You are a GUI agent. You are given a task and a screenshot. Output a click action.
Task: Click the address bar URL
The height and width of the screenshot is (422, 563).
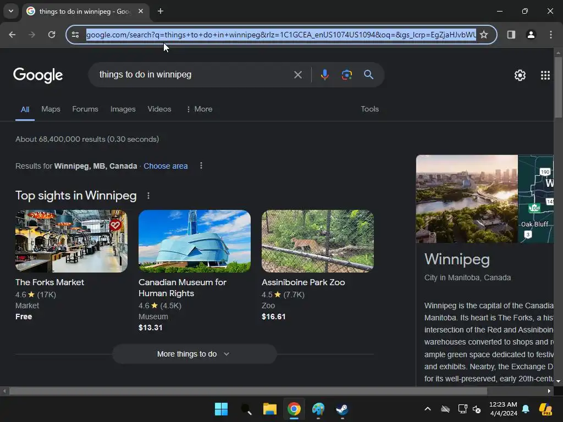[x=281, y=35]
